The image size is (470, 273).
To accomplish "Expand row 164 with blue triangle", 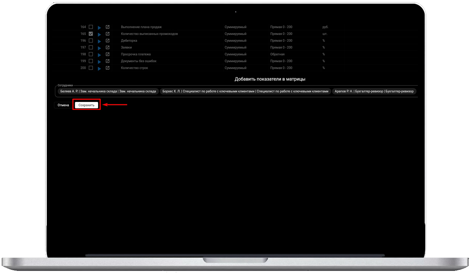I will [99, 27].
